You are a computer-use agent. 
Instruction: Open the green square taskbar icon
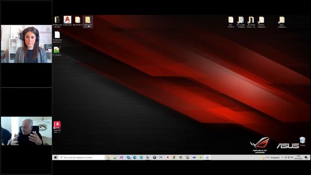(x=201, y=157)
